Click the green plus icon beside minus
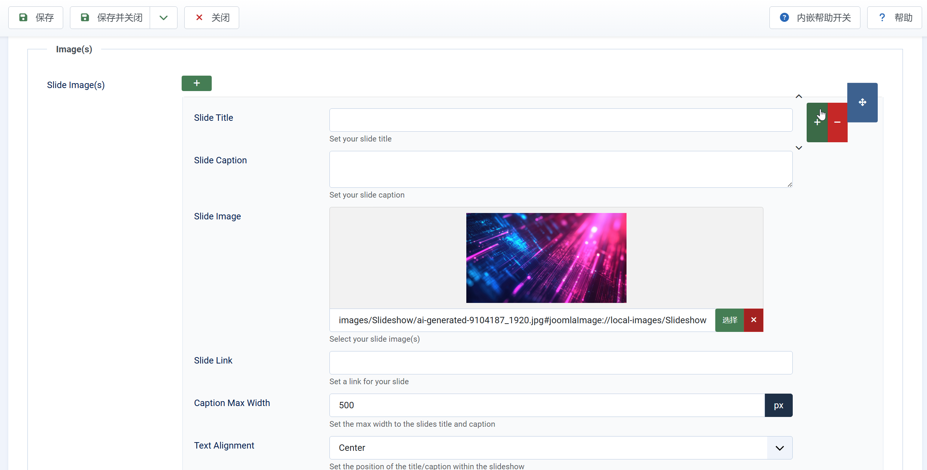Screen dimensions: 927x470 tap(817, 122)
